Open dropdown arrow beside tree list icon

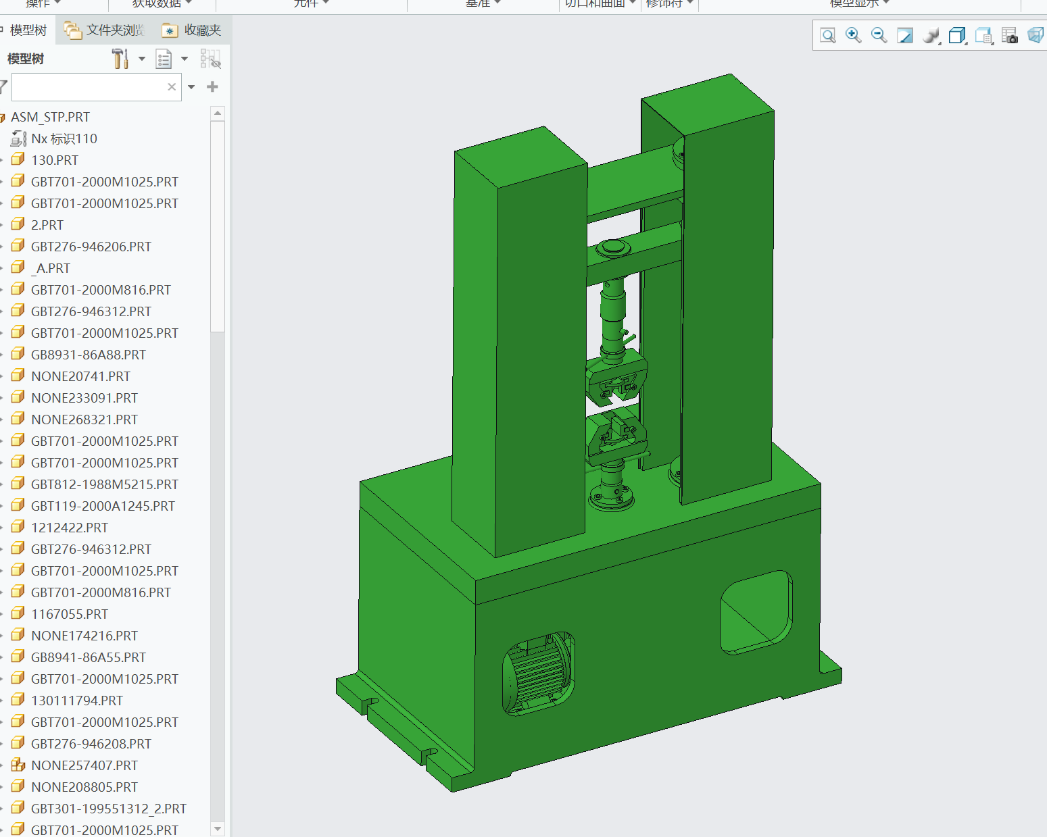(185, 59)
